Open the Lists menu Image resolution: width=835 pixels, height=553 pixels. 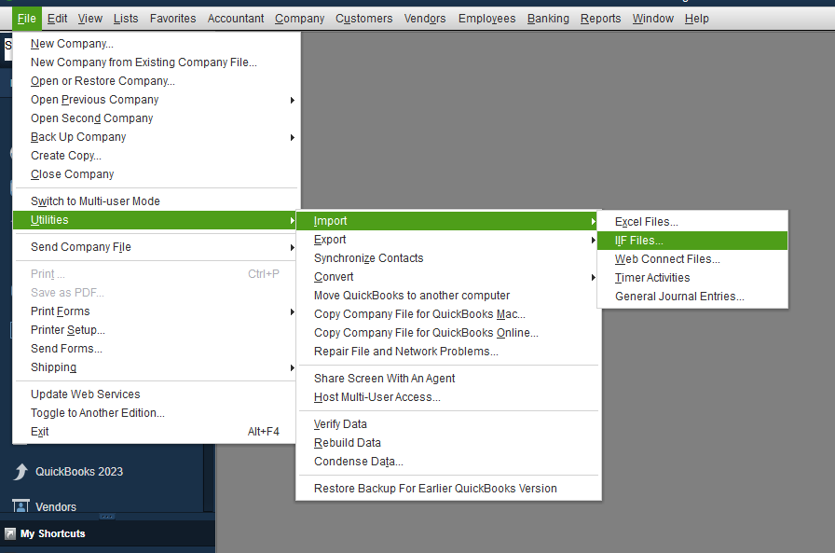[126, 19]
